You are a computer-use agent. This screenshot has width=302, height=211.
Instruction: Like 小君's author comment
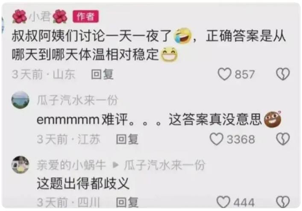pos(224,74)
